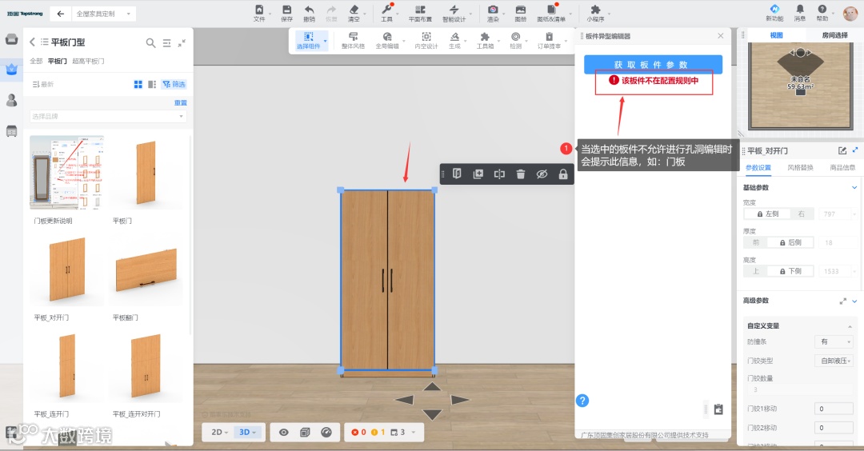Collapse the 高级参数 section chevron

coord(854,301)
